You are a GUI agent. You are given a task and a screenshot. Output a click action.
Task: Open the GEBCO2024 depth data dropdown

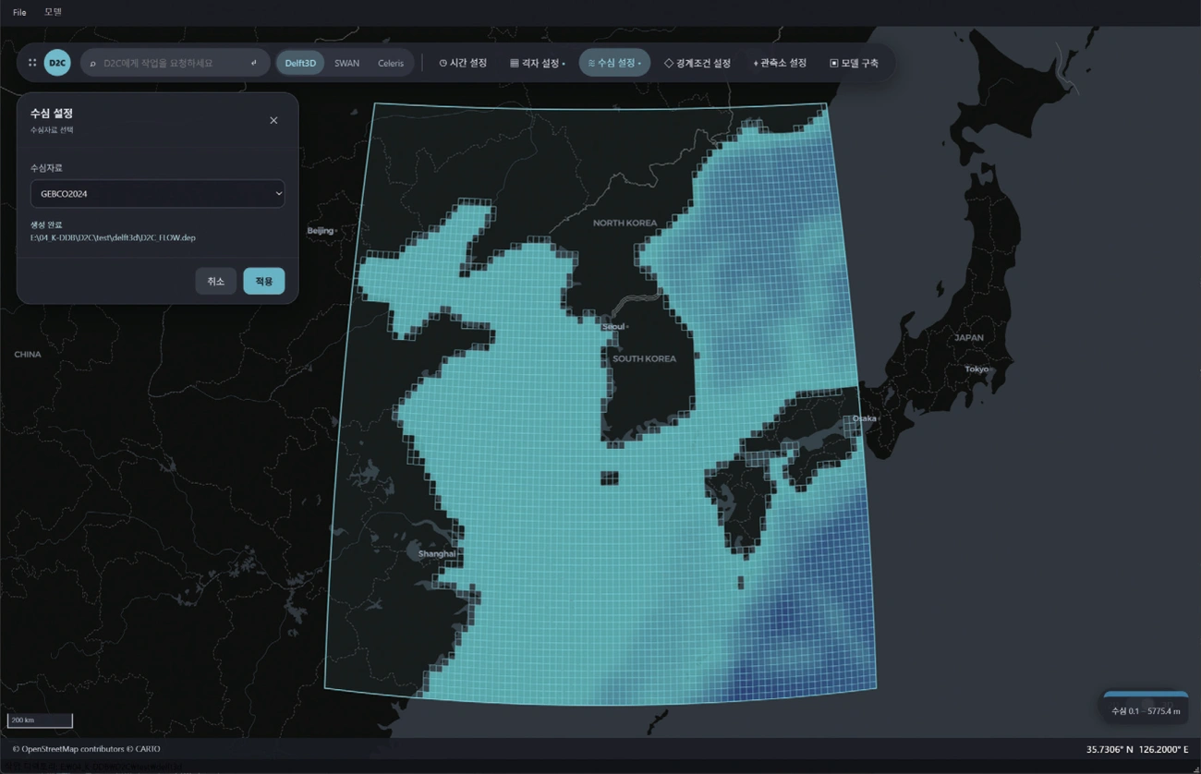pyautogui.click(x=158, y=194)
